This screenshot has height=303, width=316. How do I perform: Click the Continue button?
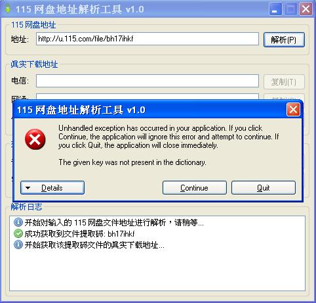pos(195,188)
